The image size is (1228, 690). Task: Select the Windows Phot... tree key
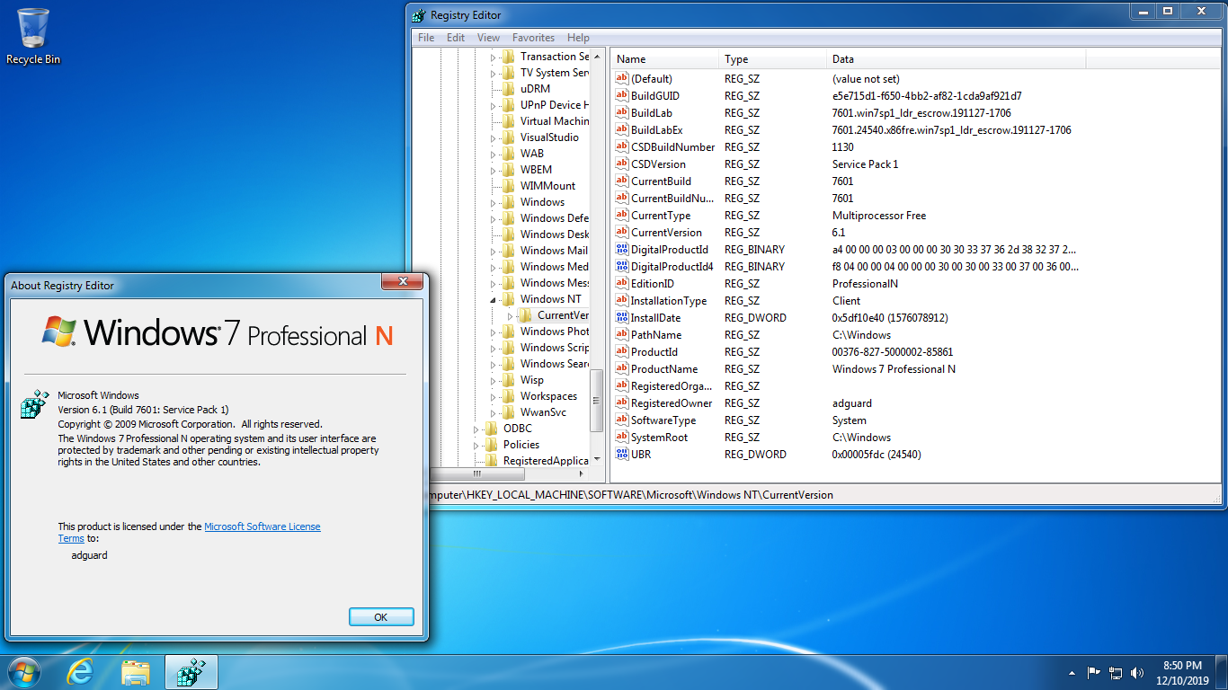[555, 332]
